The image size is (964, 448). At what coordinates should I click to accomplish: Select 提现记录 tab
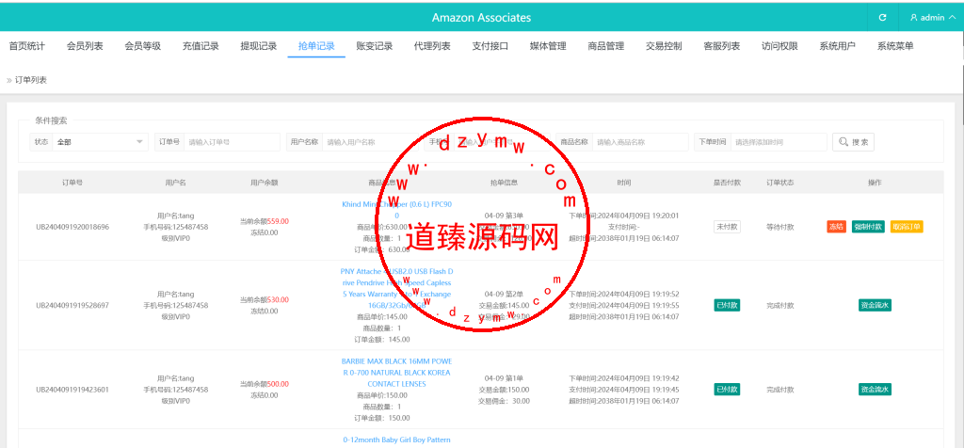[x=258, y=46]
